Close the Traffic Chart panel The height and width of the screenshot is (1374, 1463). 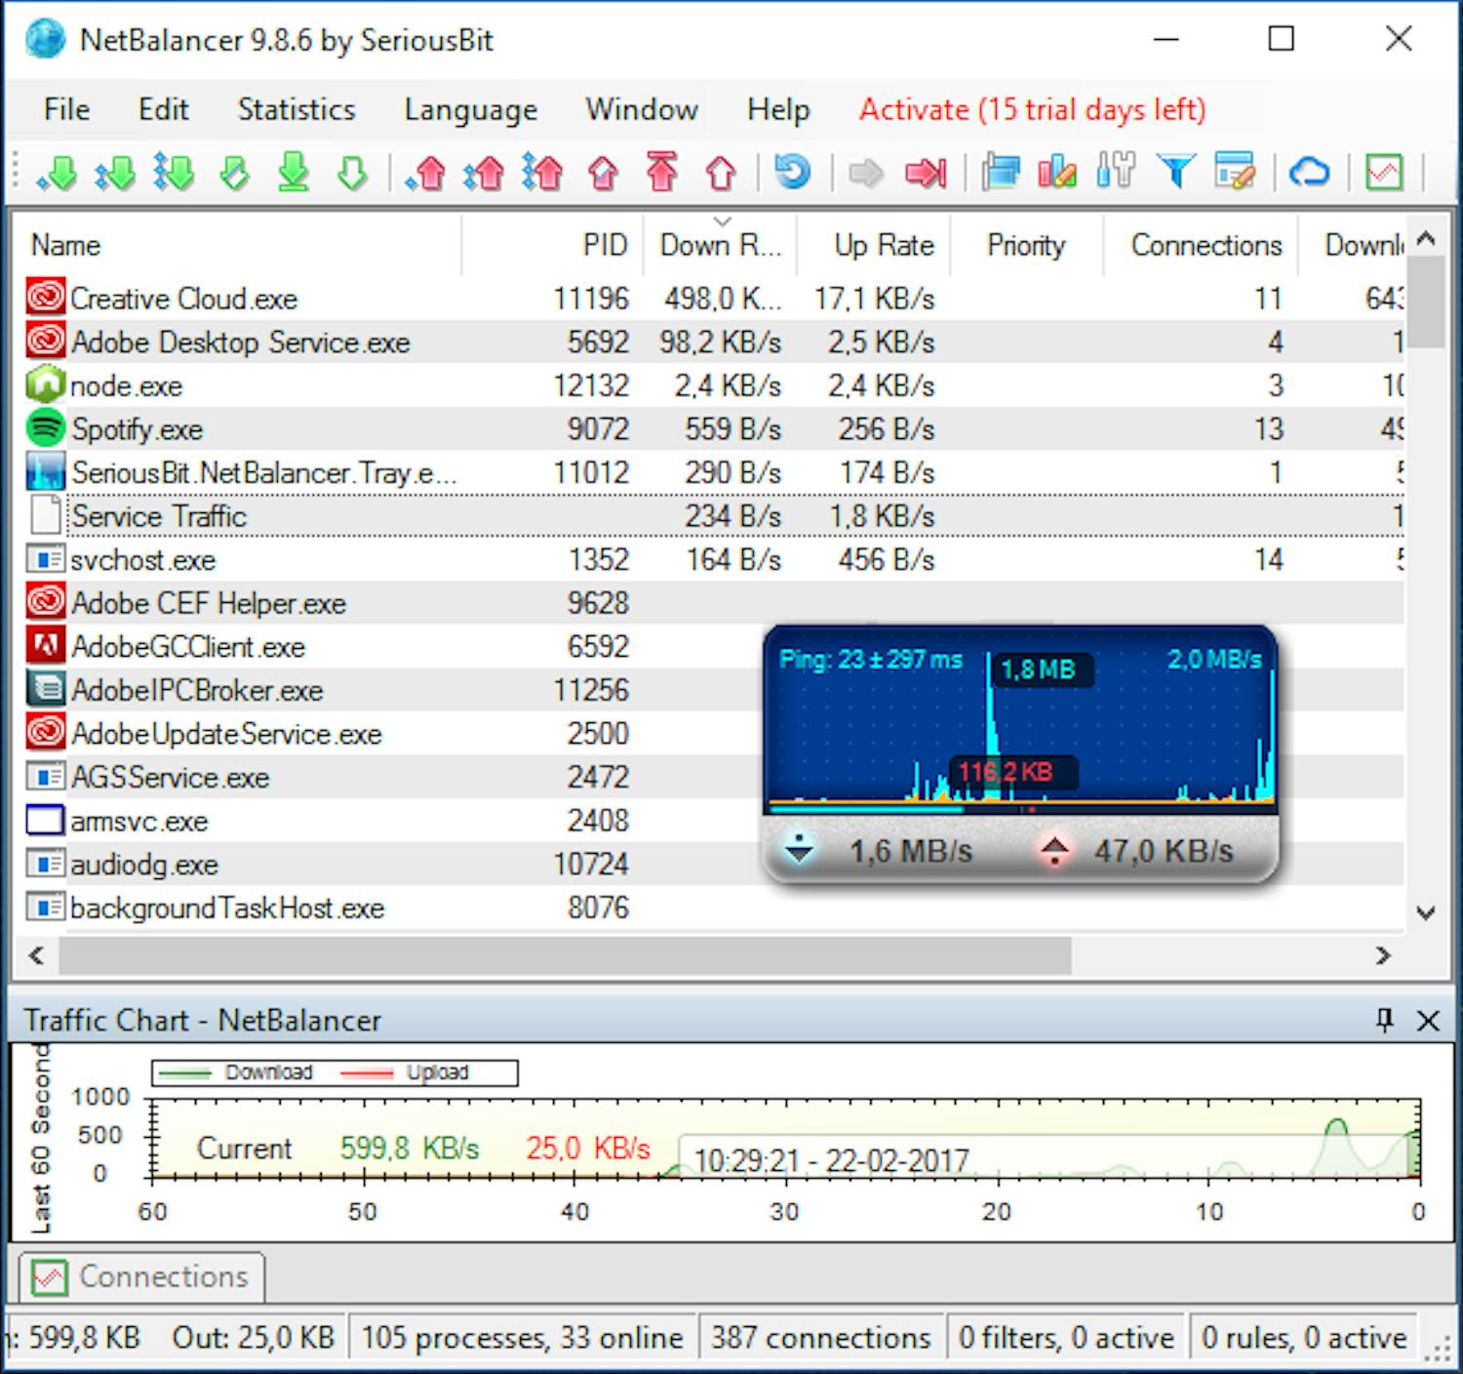point(1427,1021)
